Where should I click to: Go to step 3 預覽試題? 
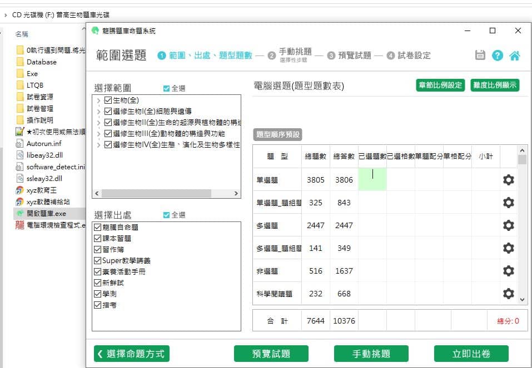point(350,56)
